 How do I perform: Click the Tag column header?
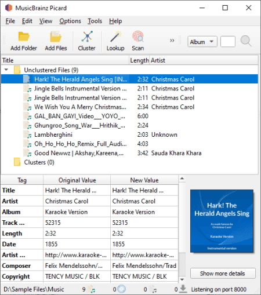pyautogui.click(x=22, y=180)
